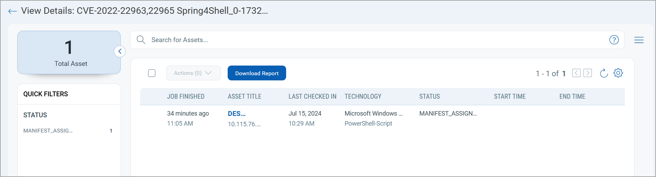Sort by TECHNOLOGY column header

tap(363, 97)
